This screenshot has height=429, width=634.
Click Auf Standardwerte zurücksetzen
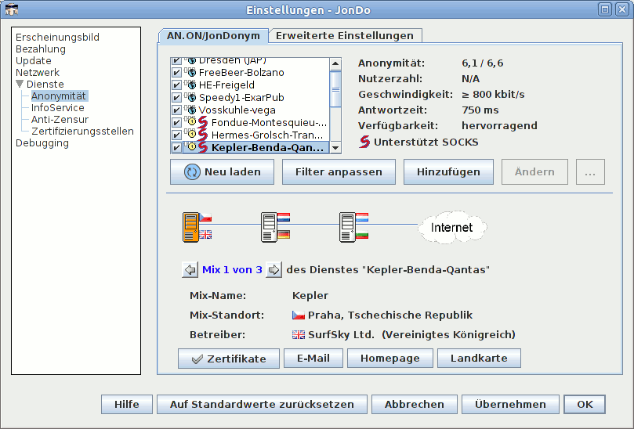262,405
